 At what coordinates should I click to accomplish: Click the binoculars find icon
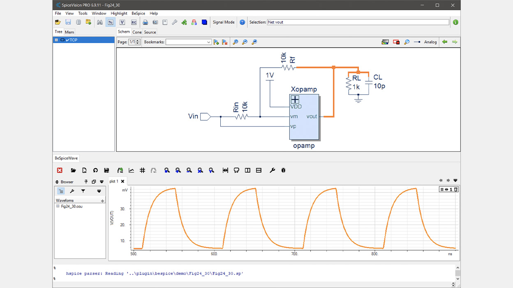pos(99,22)
